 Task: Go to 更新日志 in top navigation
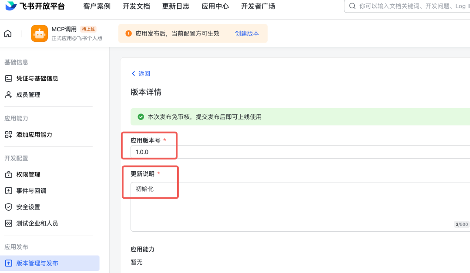point(175,7)
